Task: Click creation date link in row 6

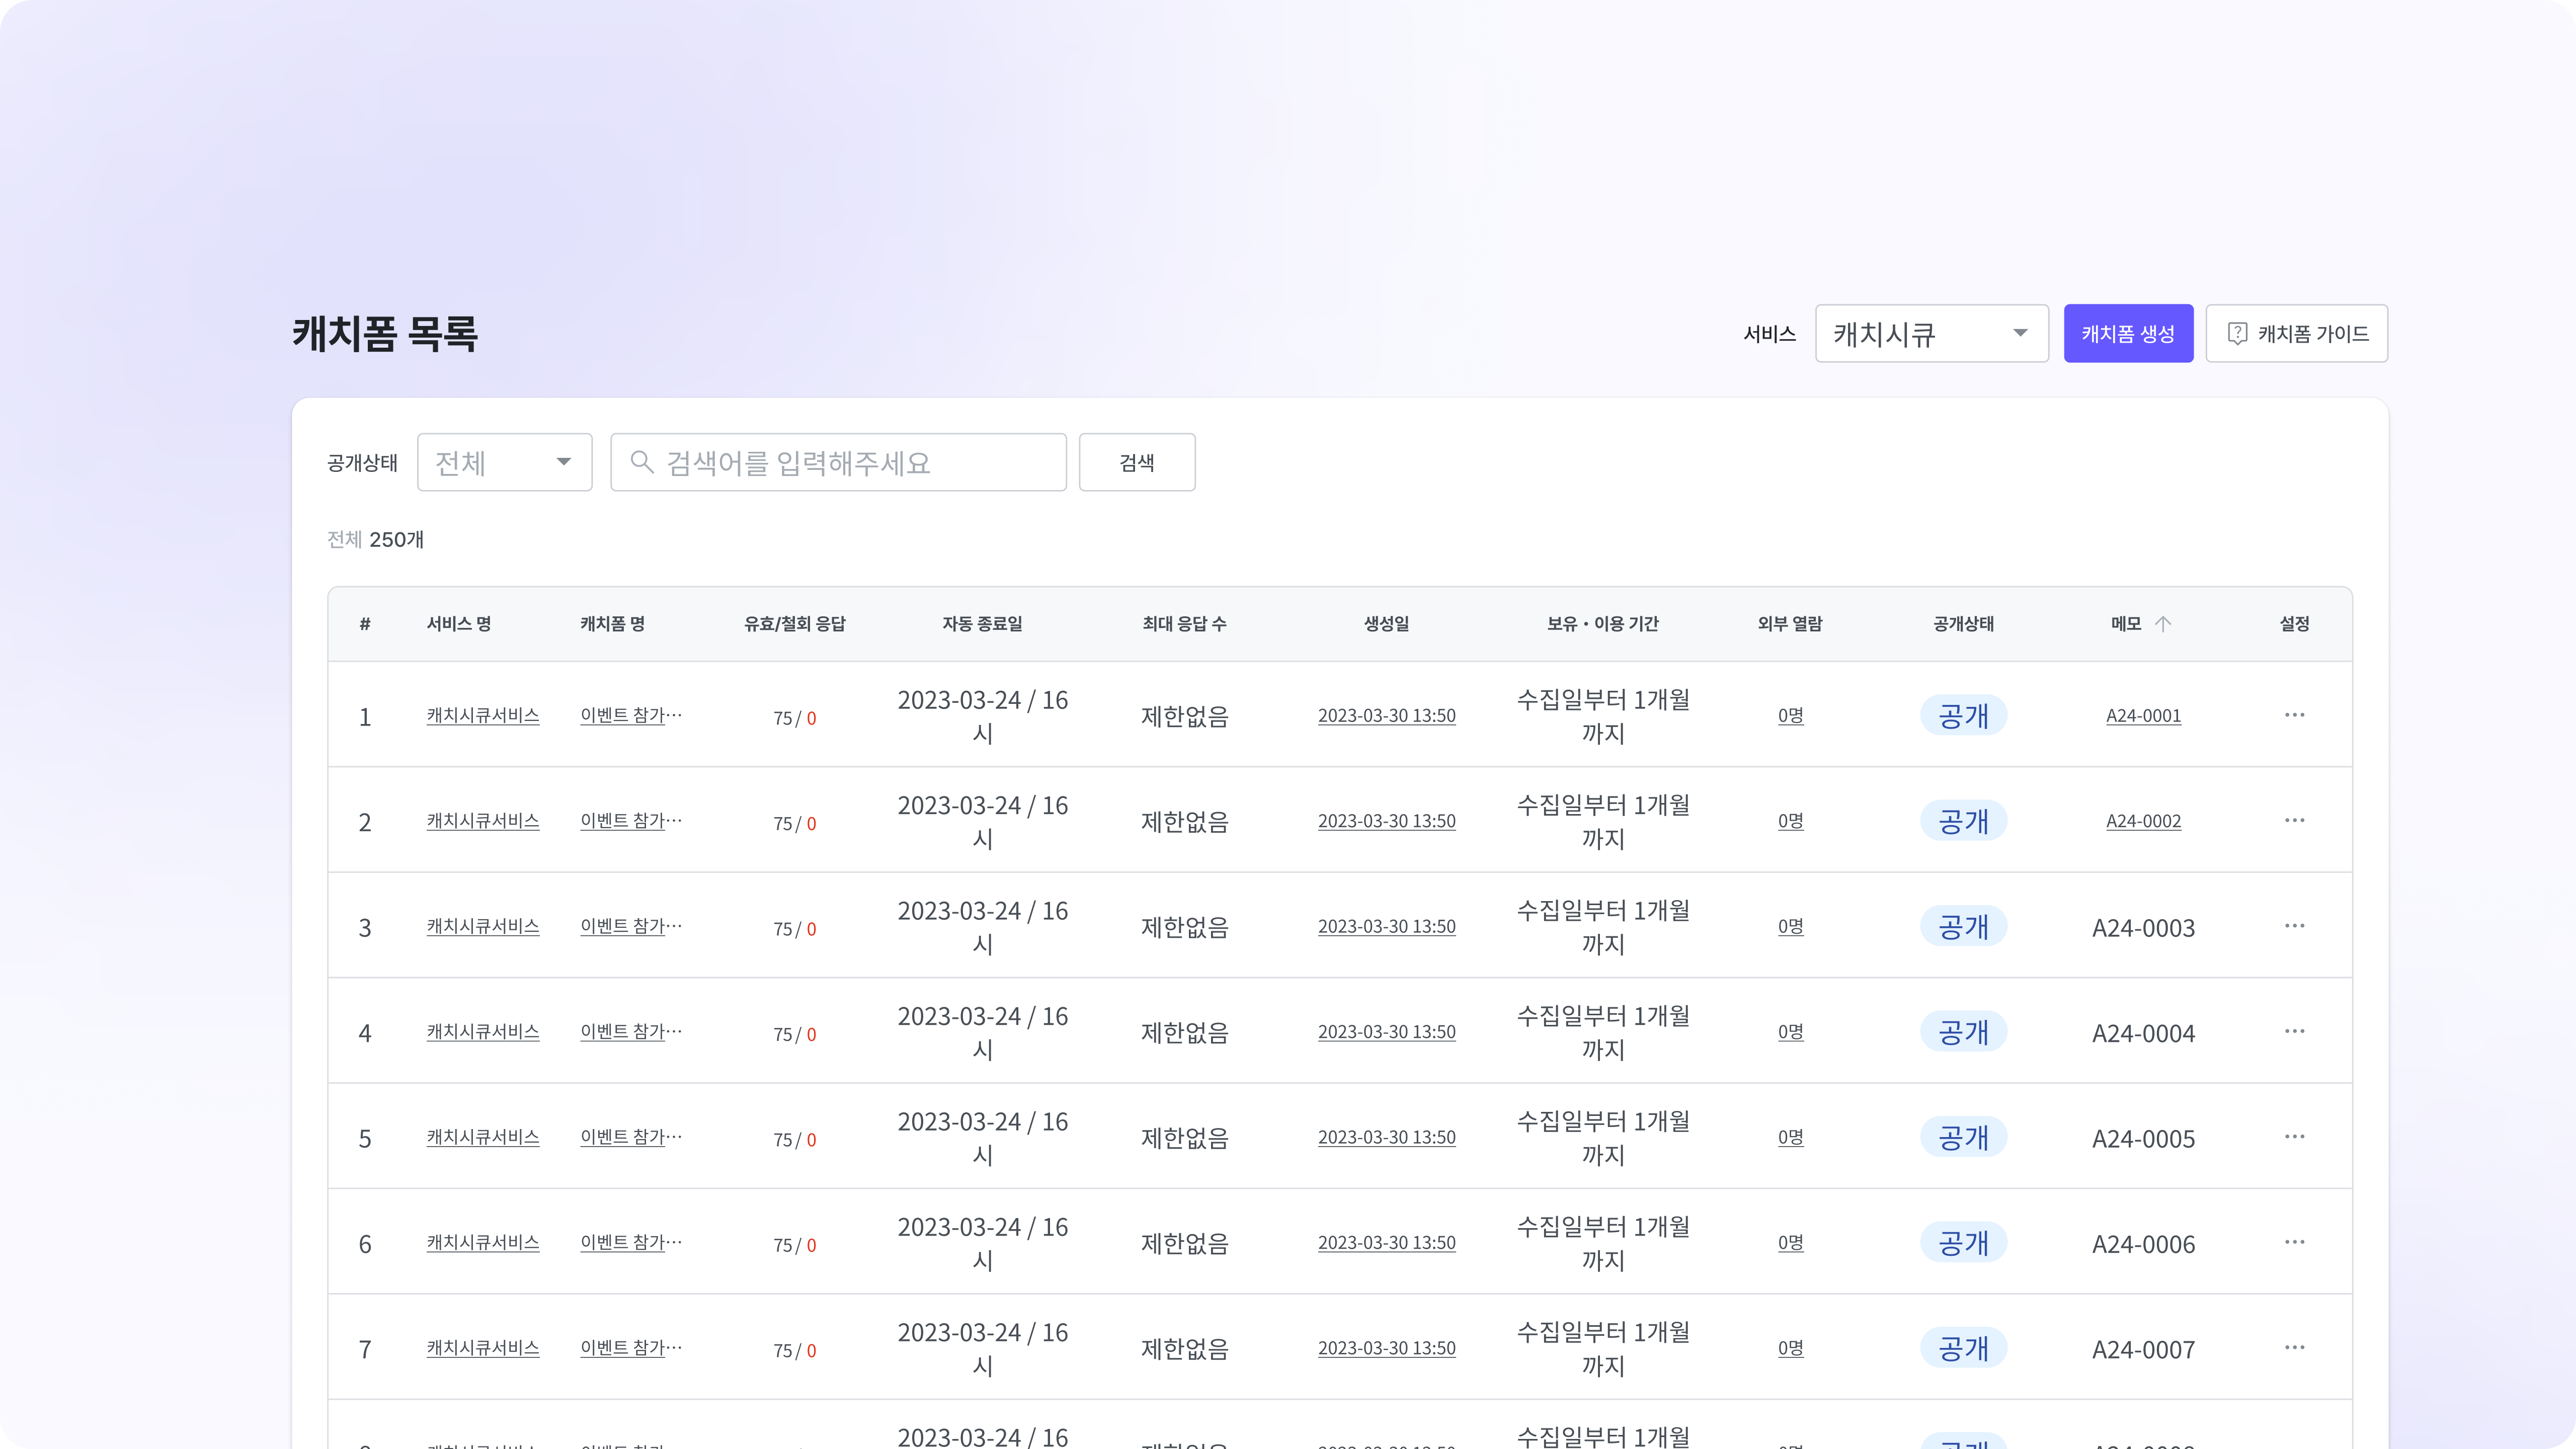Action: pyautogui.click(x=1386, y=1242)
